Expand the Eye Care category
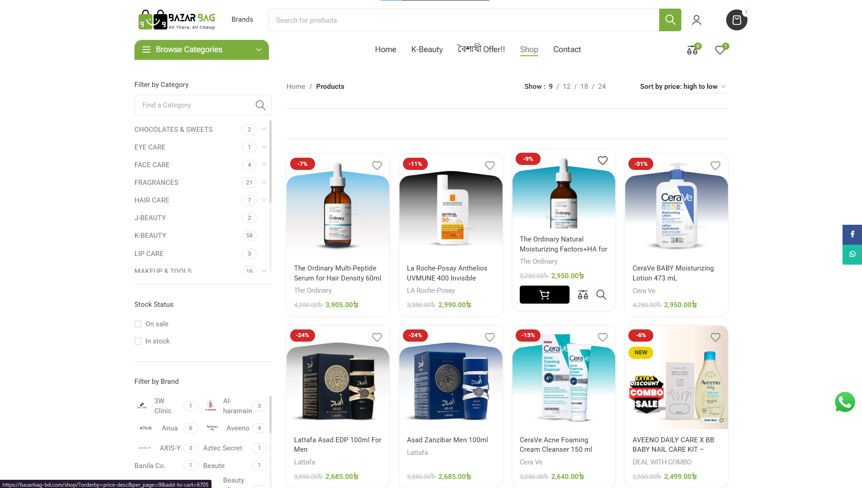The width and height of the screenshot is (862, 488). (x=264, y=147)
